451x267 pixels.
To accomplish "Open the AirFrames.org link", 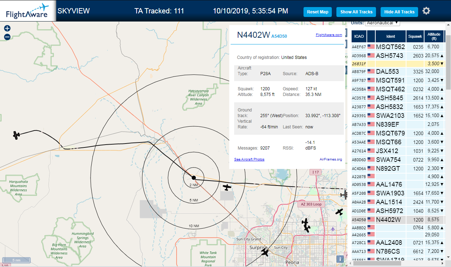I will [x=331, y=159].
